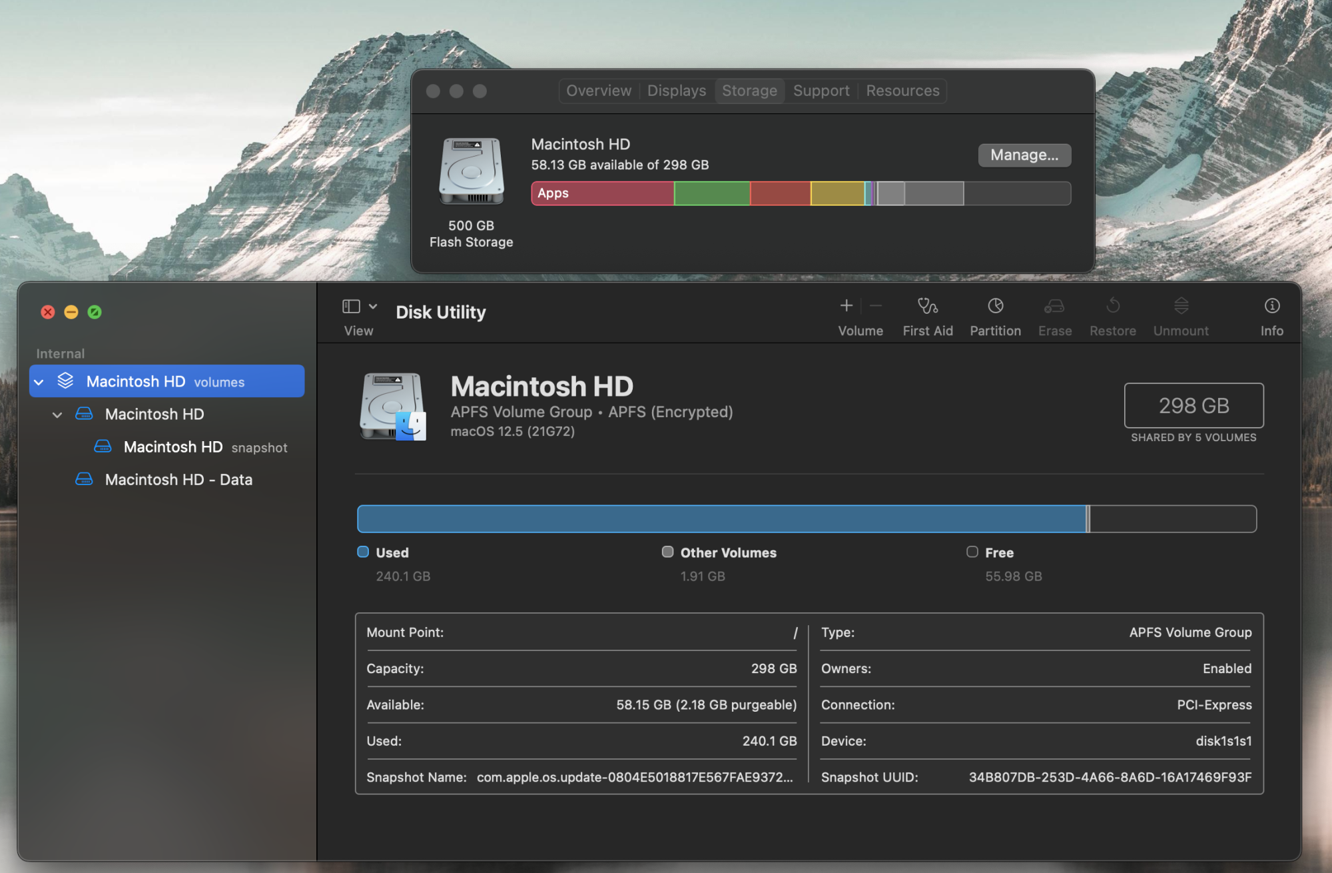Switch to the Displays tab
The width and height of the screenshot is (1332, 873).
pos(677,91)
